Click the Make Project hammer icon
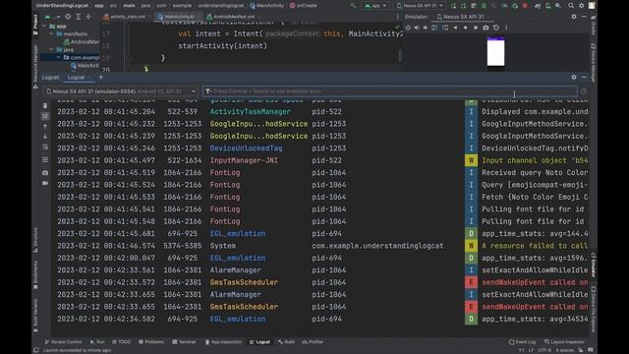Viewport: 629px width, 354px height. click(353, 6)
